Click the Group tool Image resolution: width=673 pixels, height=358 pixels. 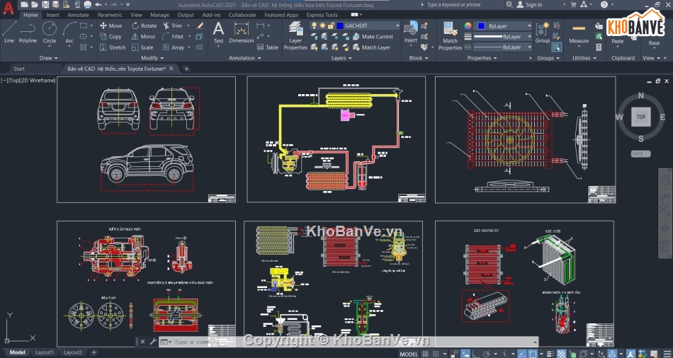point(543,33)
